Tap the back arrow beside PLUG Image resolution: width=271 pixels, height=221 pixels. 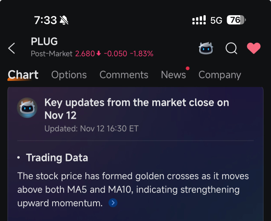12,48
